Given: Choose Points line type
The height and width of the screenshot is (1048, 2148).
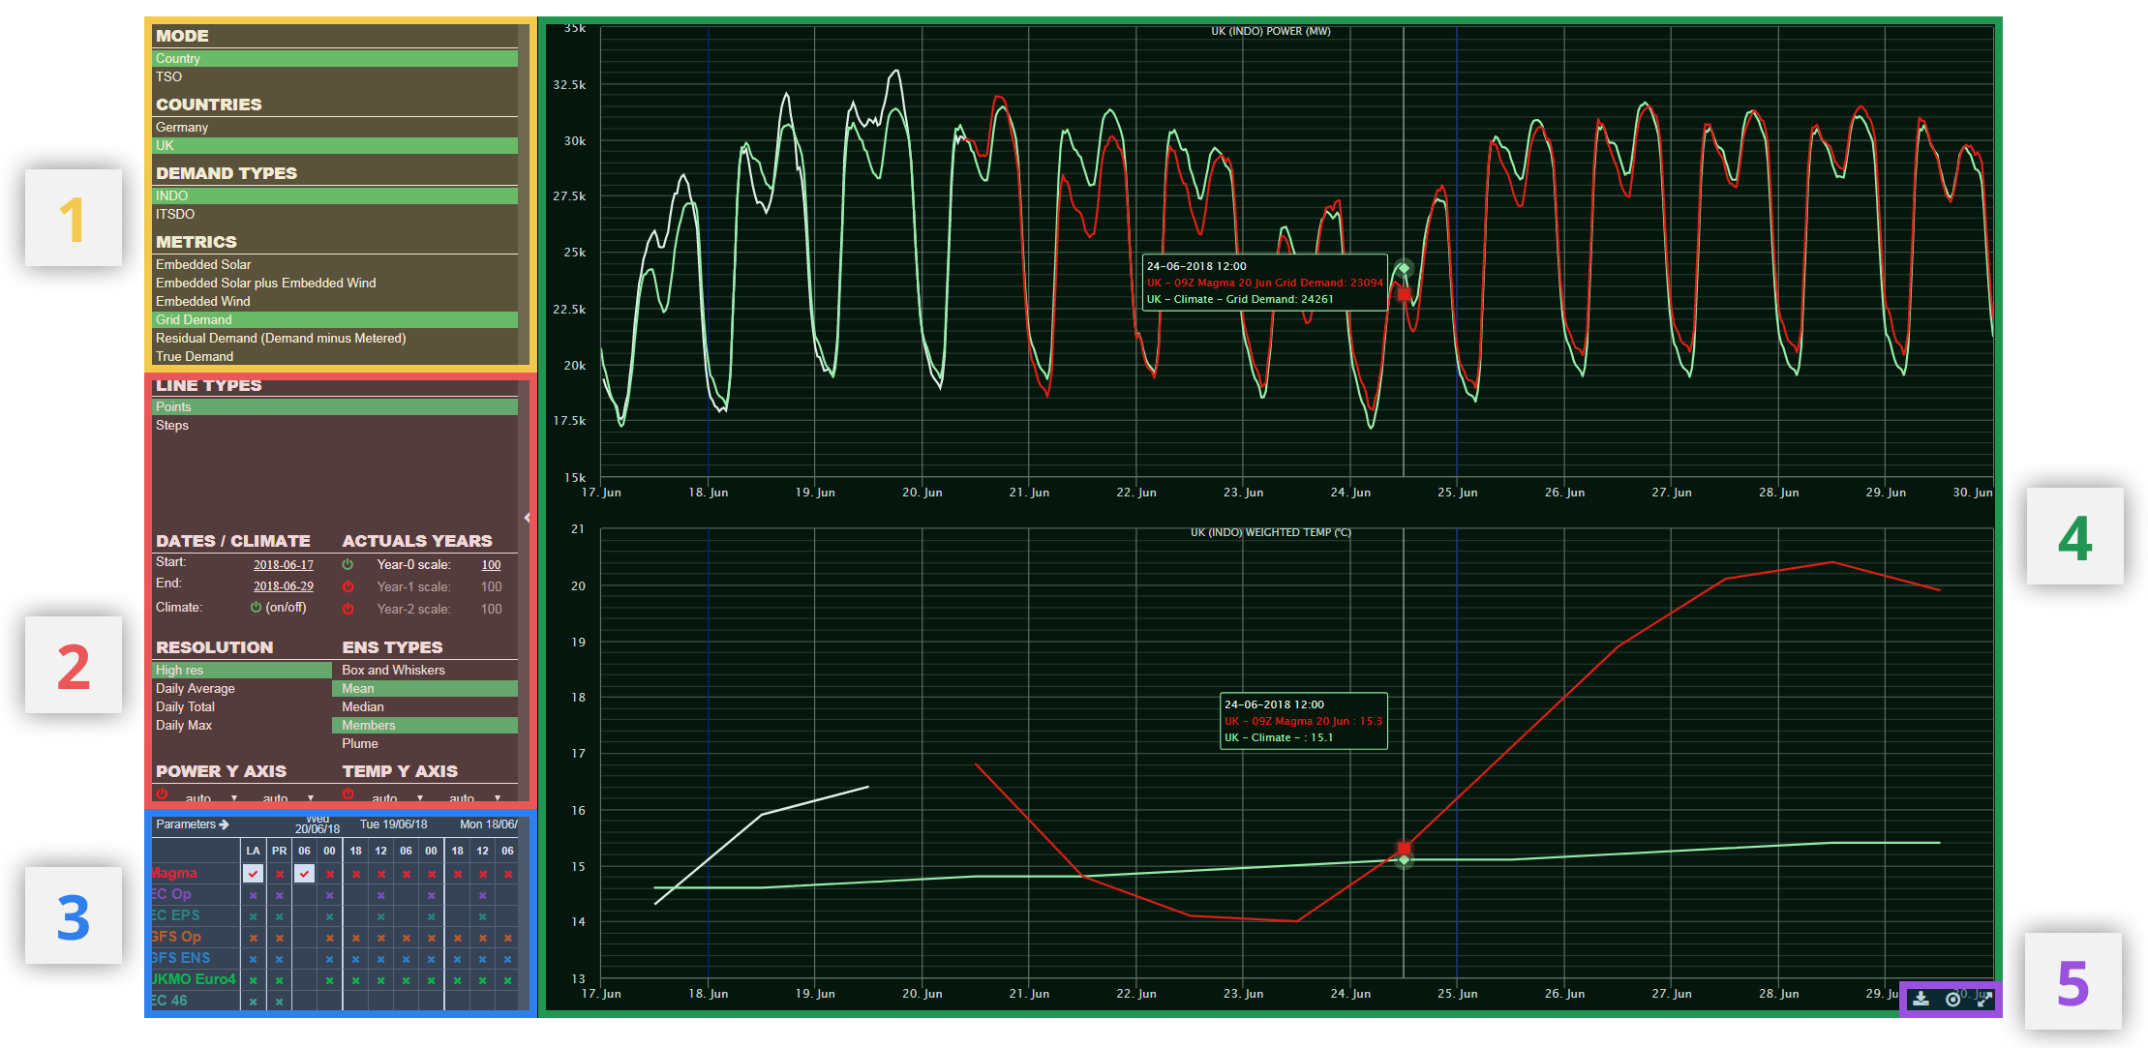Looking at the screenshot, I should (x=335, y=406).
